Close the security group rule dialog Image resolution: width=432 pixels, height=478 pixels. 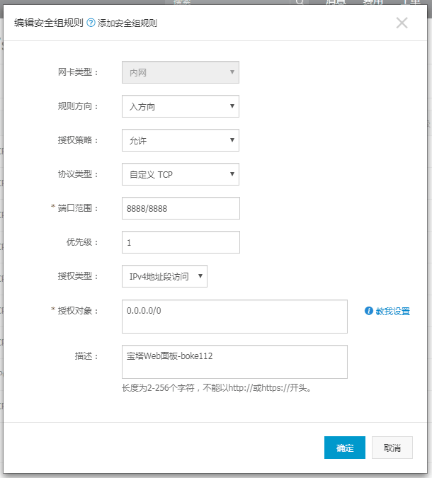pos(402,23)
